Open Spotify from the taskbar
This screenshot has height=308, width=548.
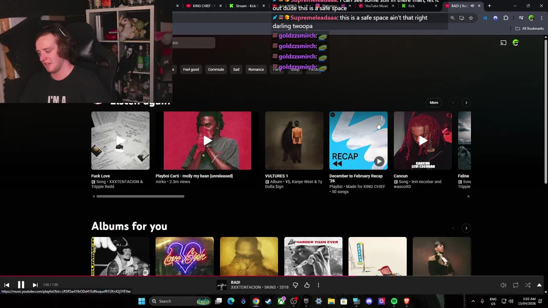coord(394,301)
